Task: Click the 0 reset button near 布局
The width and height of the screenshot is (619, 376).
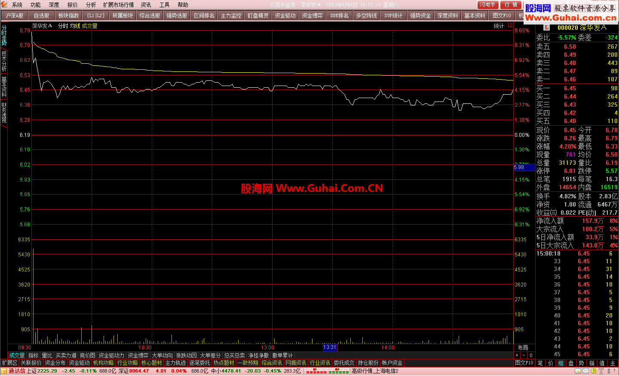Action: [531, 355]
